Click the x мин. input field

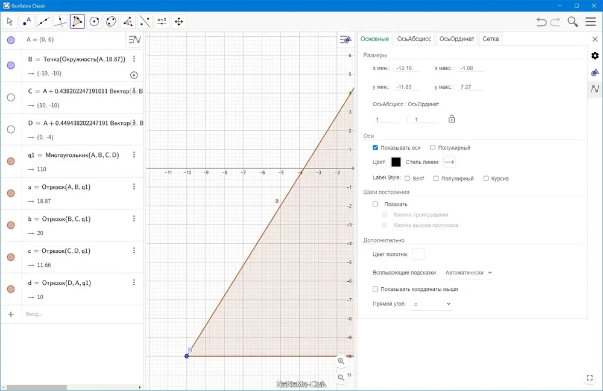click(x=407, y=68)
